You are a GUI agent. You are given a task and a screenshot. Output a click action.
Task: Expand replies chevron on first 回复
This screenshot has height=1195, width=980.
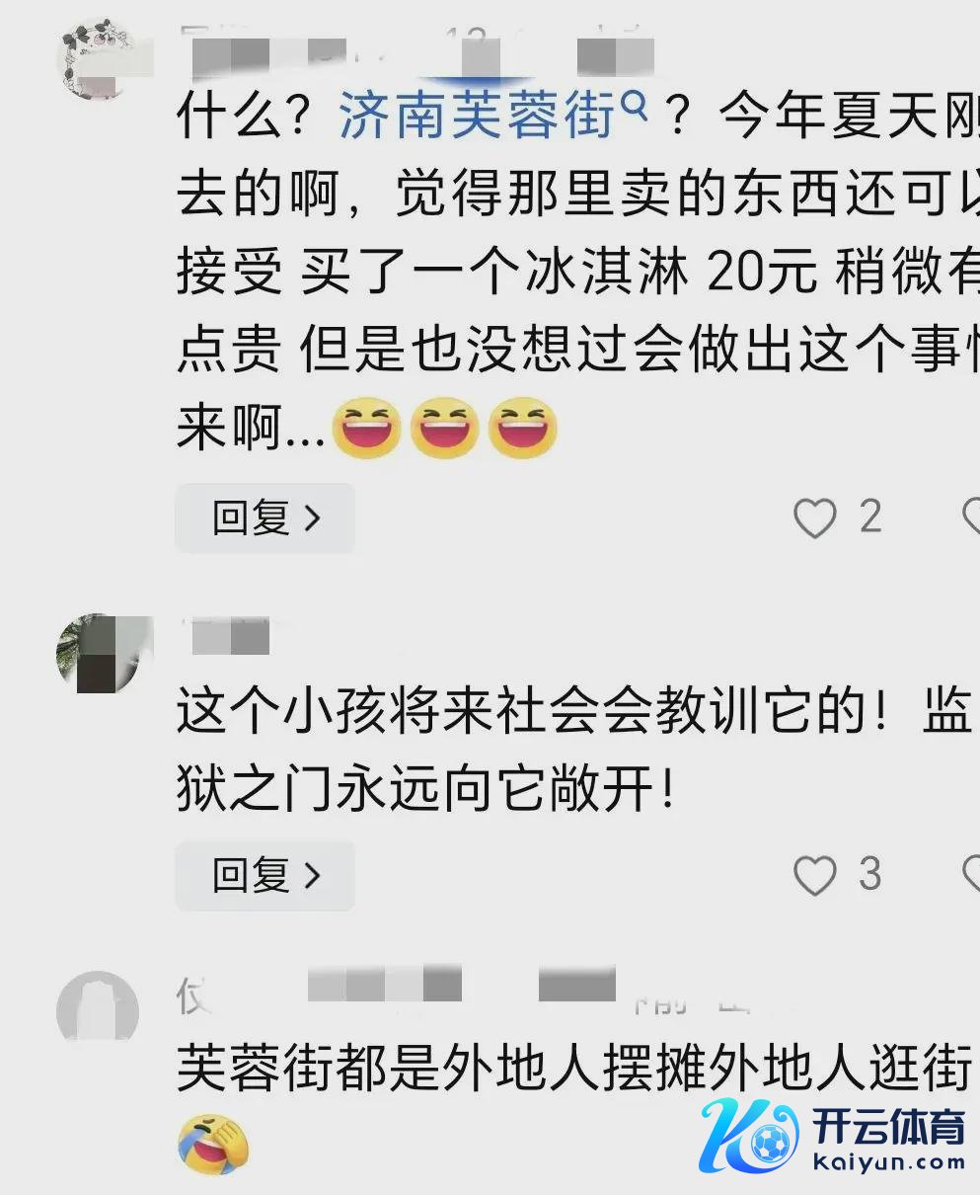313,518
